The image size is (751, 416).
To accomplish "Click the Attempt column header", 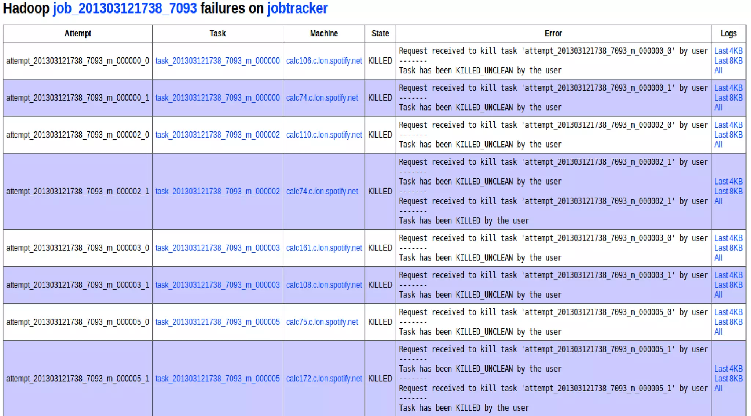I will (78, 34).
